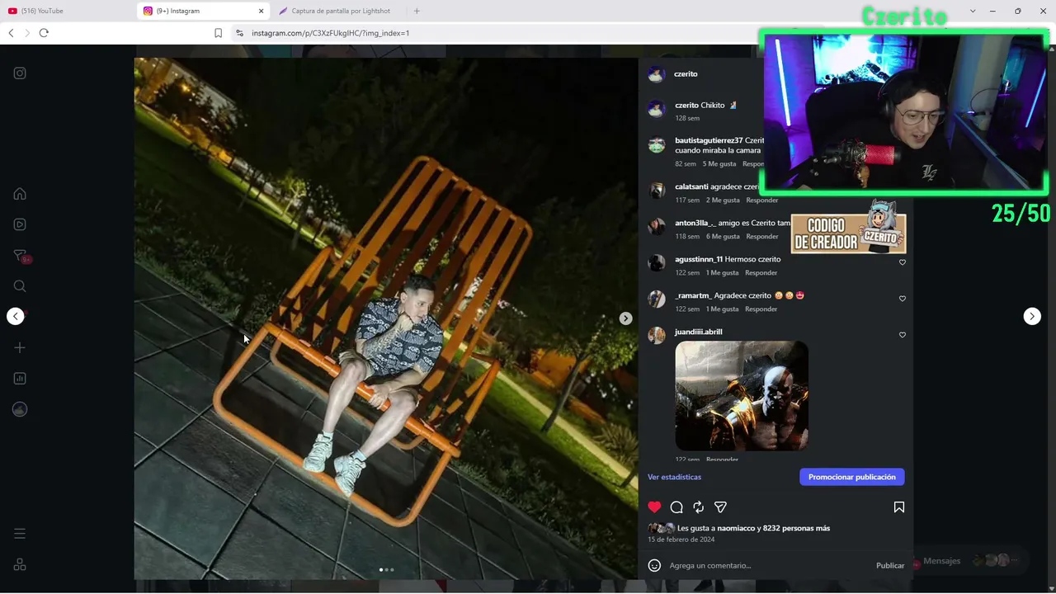The width and height of the screenshot is (1056, 594).
Task: View the 8232 personas más likes list
Action: 796,528
